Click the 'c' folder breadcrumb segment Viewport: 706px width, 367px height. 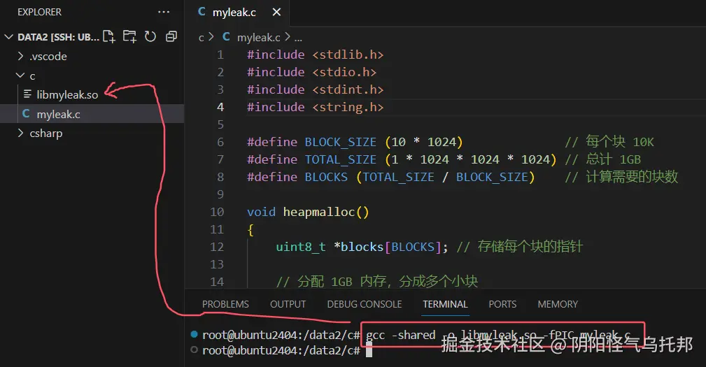202,38
